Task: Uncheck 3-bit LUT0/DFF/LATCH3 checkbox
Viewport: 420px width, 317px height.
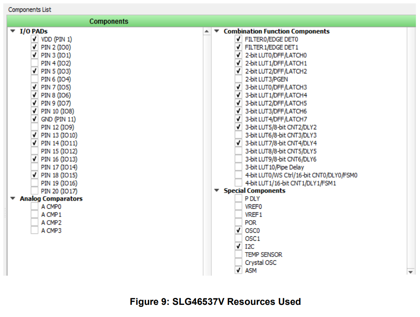Action: 238,87
